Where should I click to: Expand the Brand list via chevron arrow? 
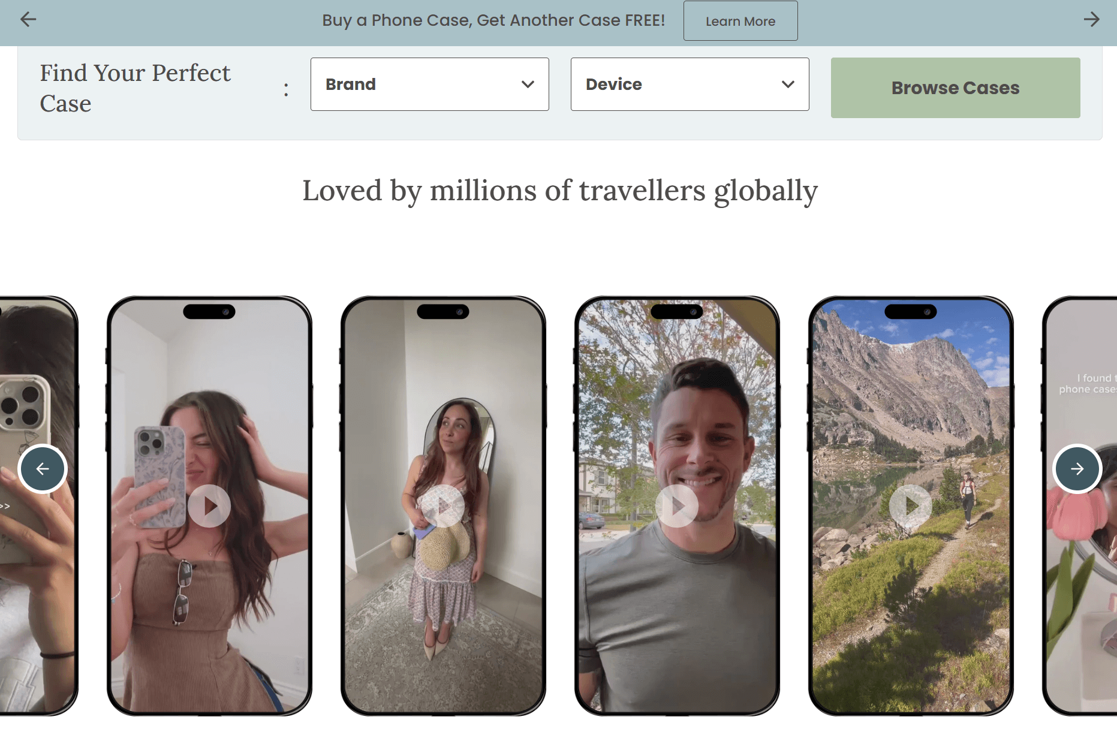(528, 85)
